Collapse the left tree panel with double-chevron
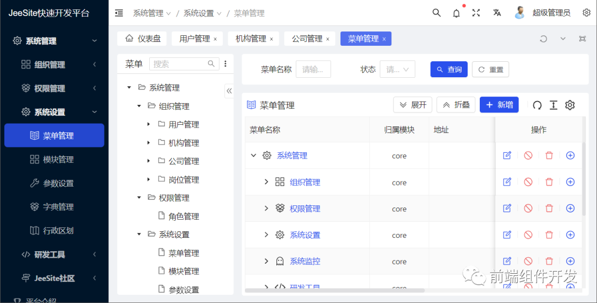The width and height of the screenshot is (597, 303). 229,91
